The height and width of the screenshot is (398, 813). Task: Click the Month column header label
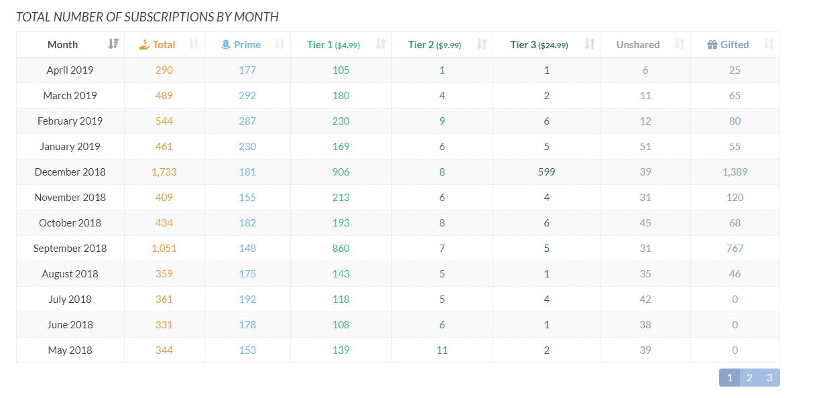[63, 44]
